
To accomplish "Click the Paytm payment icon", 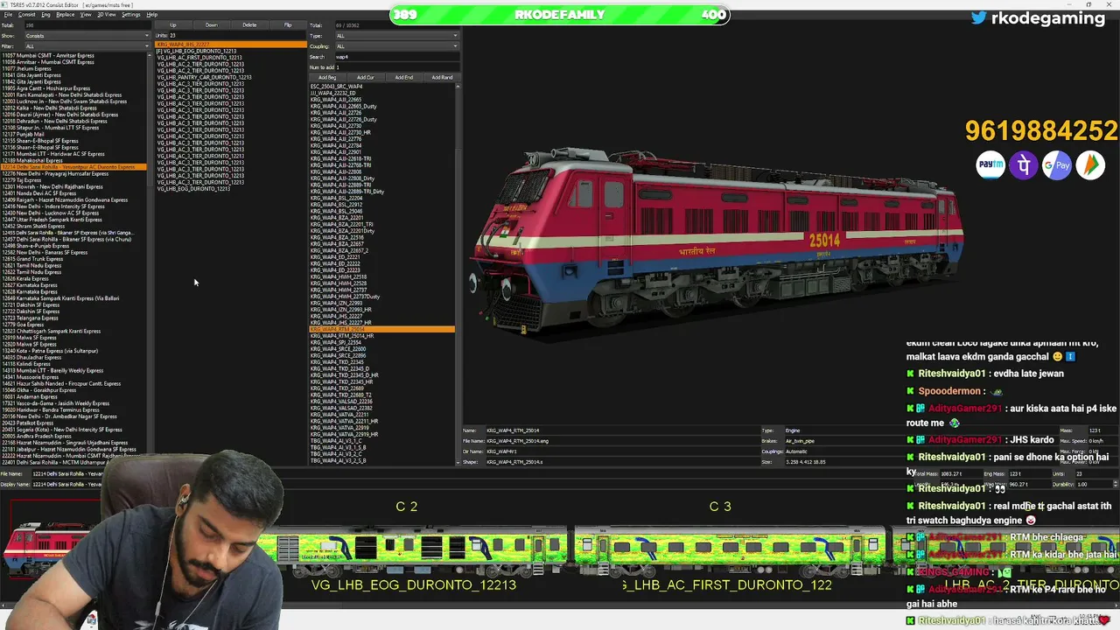I will coord(990,164).
